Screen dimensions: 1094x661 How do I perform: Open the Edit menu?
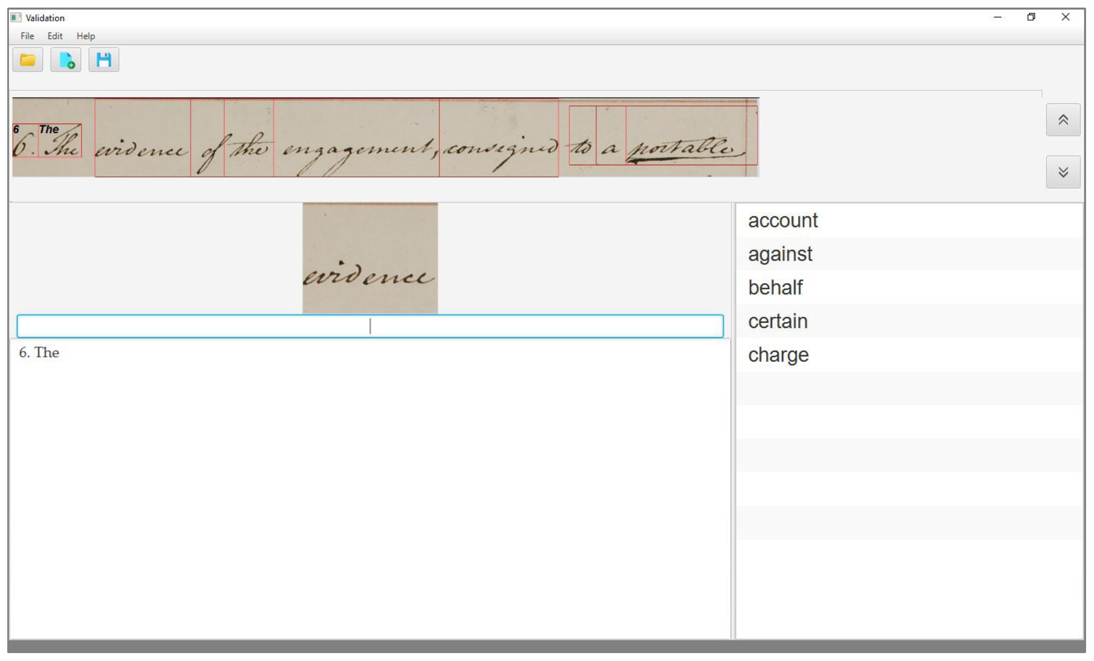point(55,36)
